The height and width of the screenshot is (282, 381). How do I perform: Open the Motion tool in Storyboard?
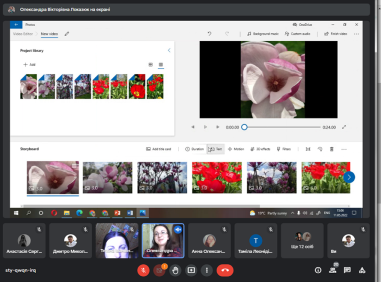click(236, 149)
